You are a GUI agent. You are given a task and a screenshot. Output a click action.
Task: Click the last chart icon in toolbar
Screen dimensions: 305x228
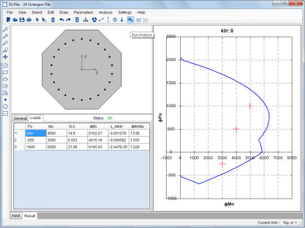tap(146, 20)
